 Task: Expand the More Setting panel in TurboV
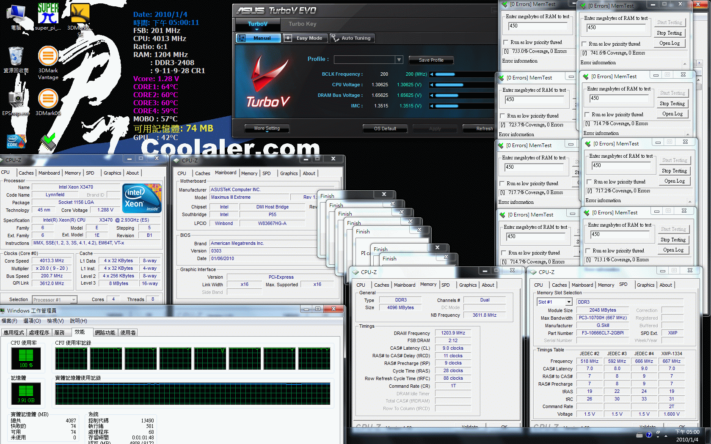[x=267, y=129]
